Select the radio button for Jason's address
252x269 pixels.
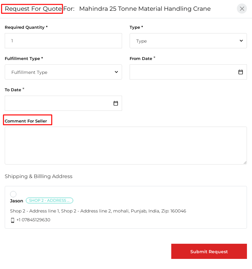pyautogui.click(x=13, y=194)
